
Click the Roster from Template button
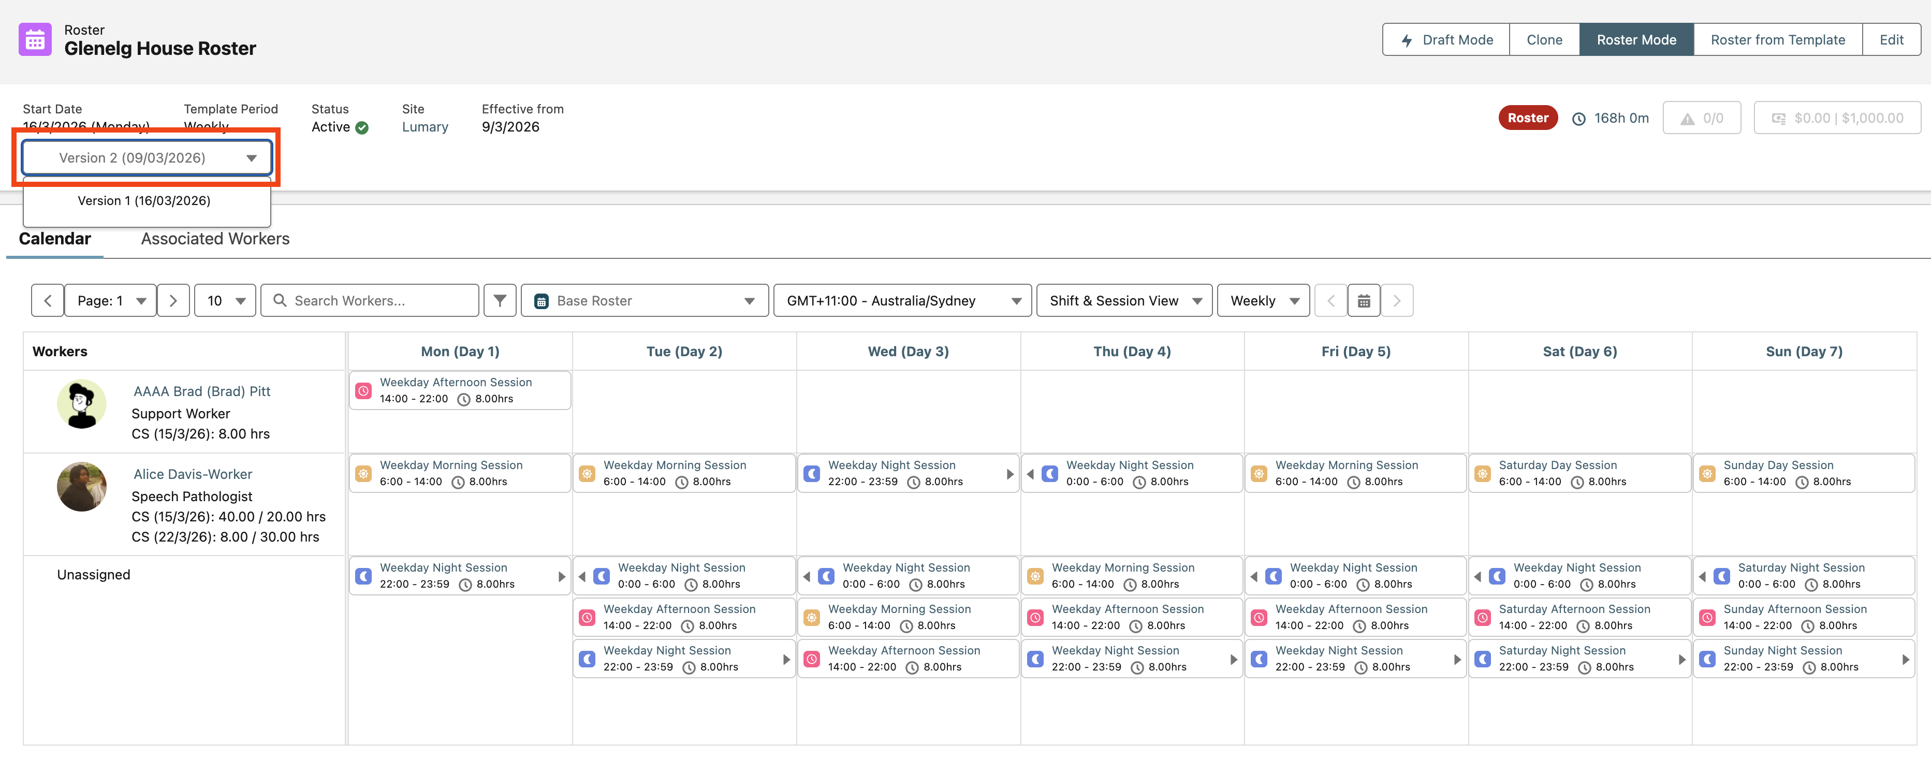[x=1777, y=40]
